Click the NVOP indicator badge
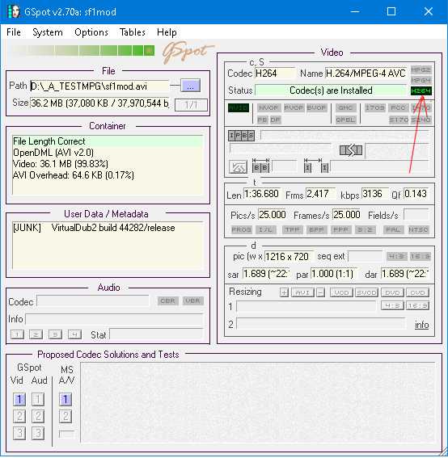The width and height of the screenshot is (448, 458). click(269, 107)
